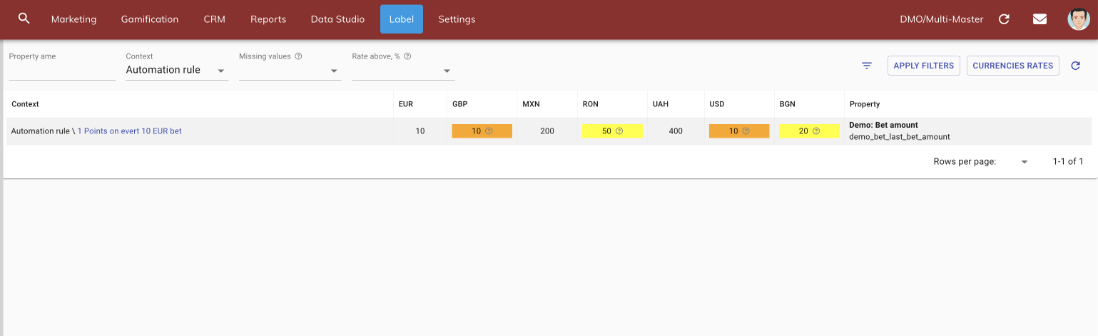Click the Property name input field
This screenshot has width=1098, height=336.
tap(61, 71)
